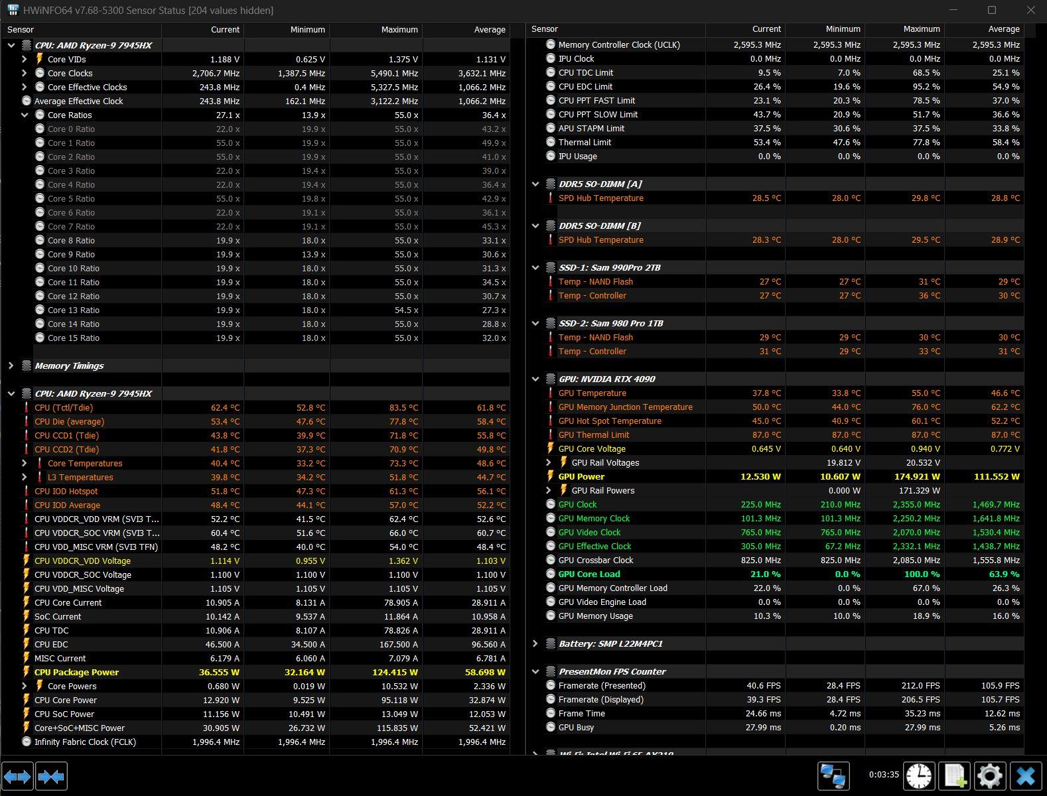Click the thermometer icon beside CPU (Tctl/Tdie)

tap(27, 407)
